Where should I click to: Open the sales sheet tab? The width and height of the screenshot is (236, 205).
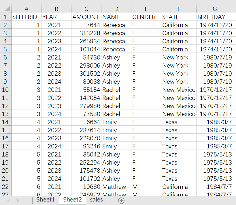click(96, 200)
